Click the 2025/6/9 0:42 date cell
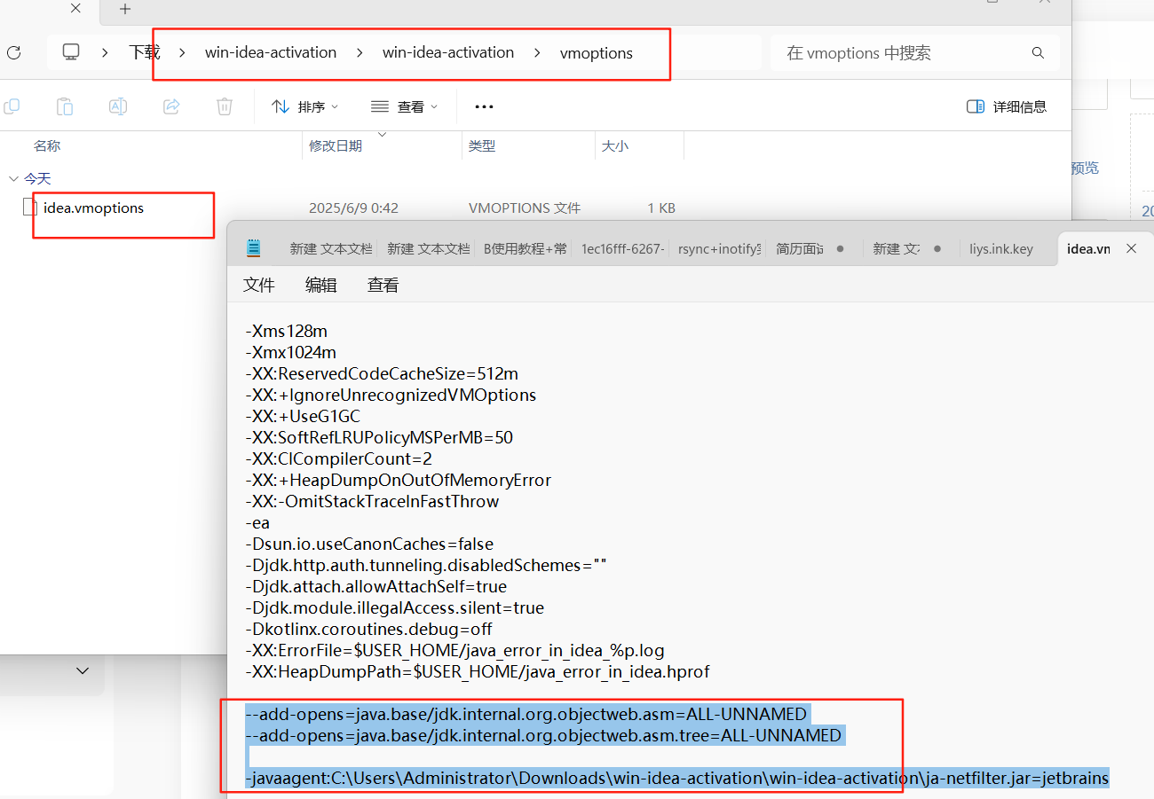1154x799 pixels. tap(353, 208)
